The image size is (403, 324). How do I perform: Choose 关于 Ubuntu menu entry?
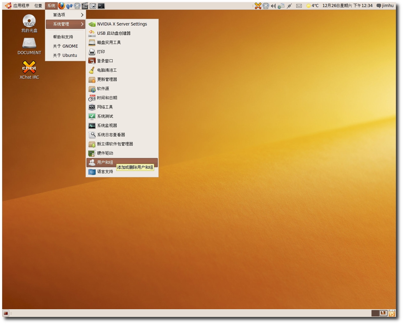tap(65, 55)
